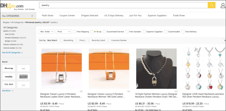Open Pendant Necklaces subcategory
226x111 pixels.
(16, 38)
